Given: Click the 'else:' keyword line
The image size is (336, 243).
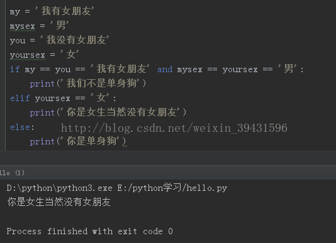Looking at the screenshot, I should [22, 127].
